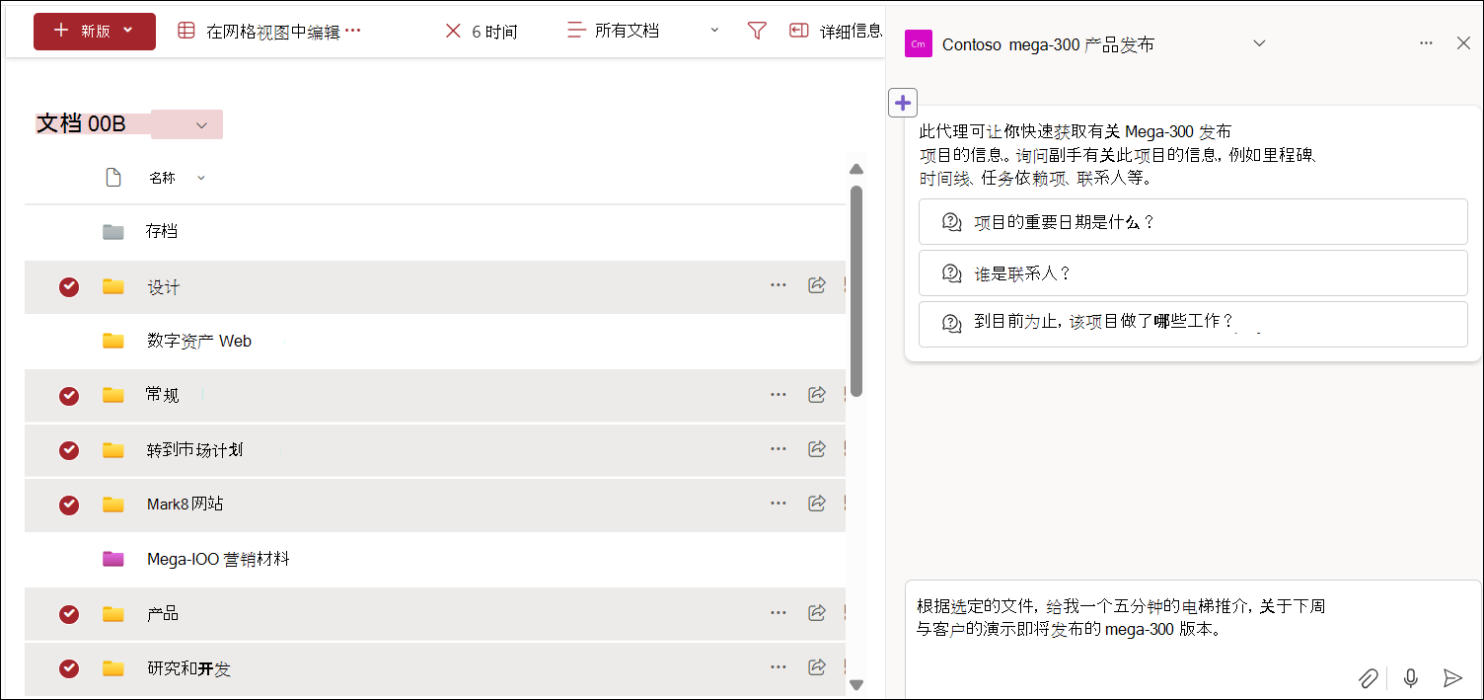Viewport: 1484px width, 700px height.
Task: Deselect the Mark8网站 row checkmark
Action: pos(69,505)
